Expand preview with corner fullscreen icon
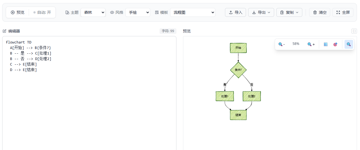Image resolution: width=360 pixels, height=150 pixels. pos(354,31)
